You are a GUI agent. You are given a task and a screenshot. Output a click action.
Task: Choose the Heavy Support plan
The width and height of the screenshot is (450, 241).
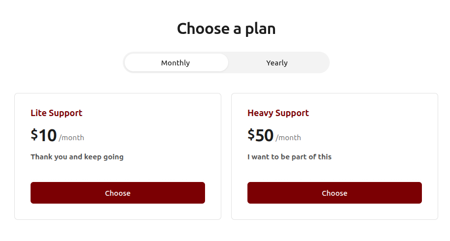pyautogui.click(x=335, y=193)
